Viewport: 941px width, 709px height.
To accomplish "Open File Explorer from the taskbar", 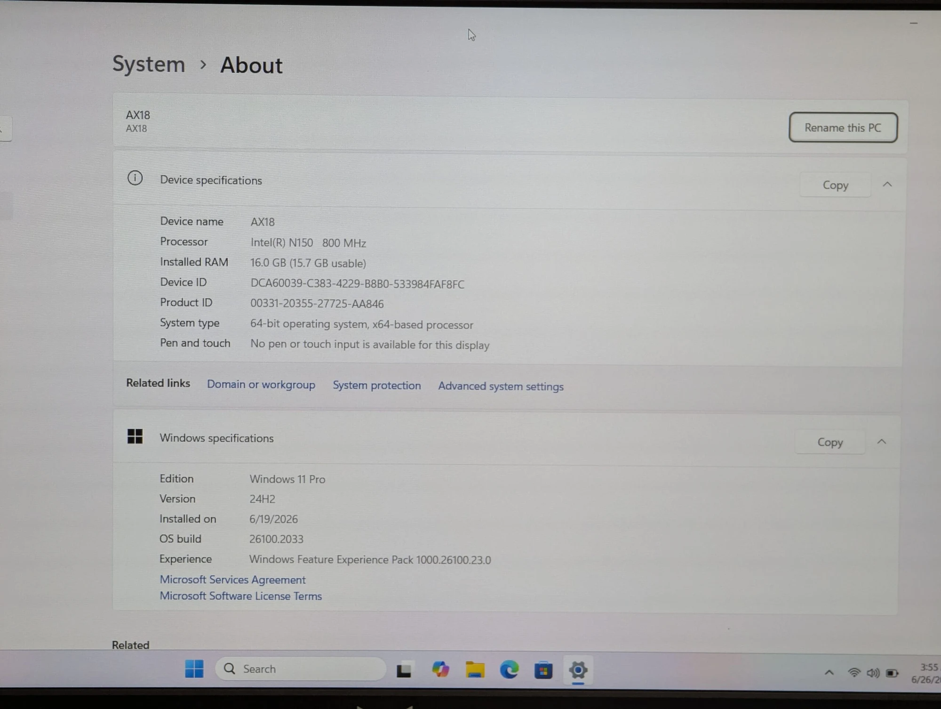I will click(x=475, y=669).
